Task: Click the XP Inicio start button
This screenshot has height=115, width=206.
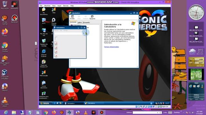Action: point(45,103)
